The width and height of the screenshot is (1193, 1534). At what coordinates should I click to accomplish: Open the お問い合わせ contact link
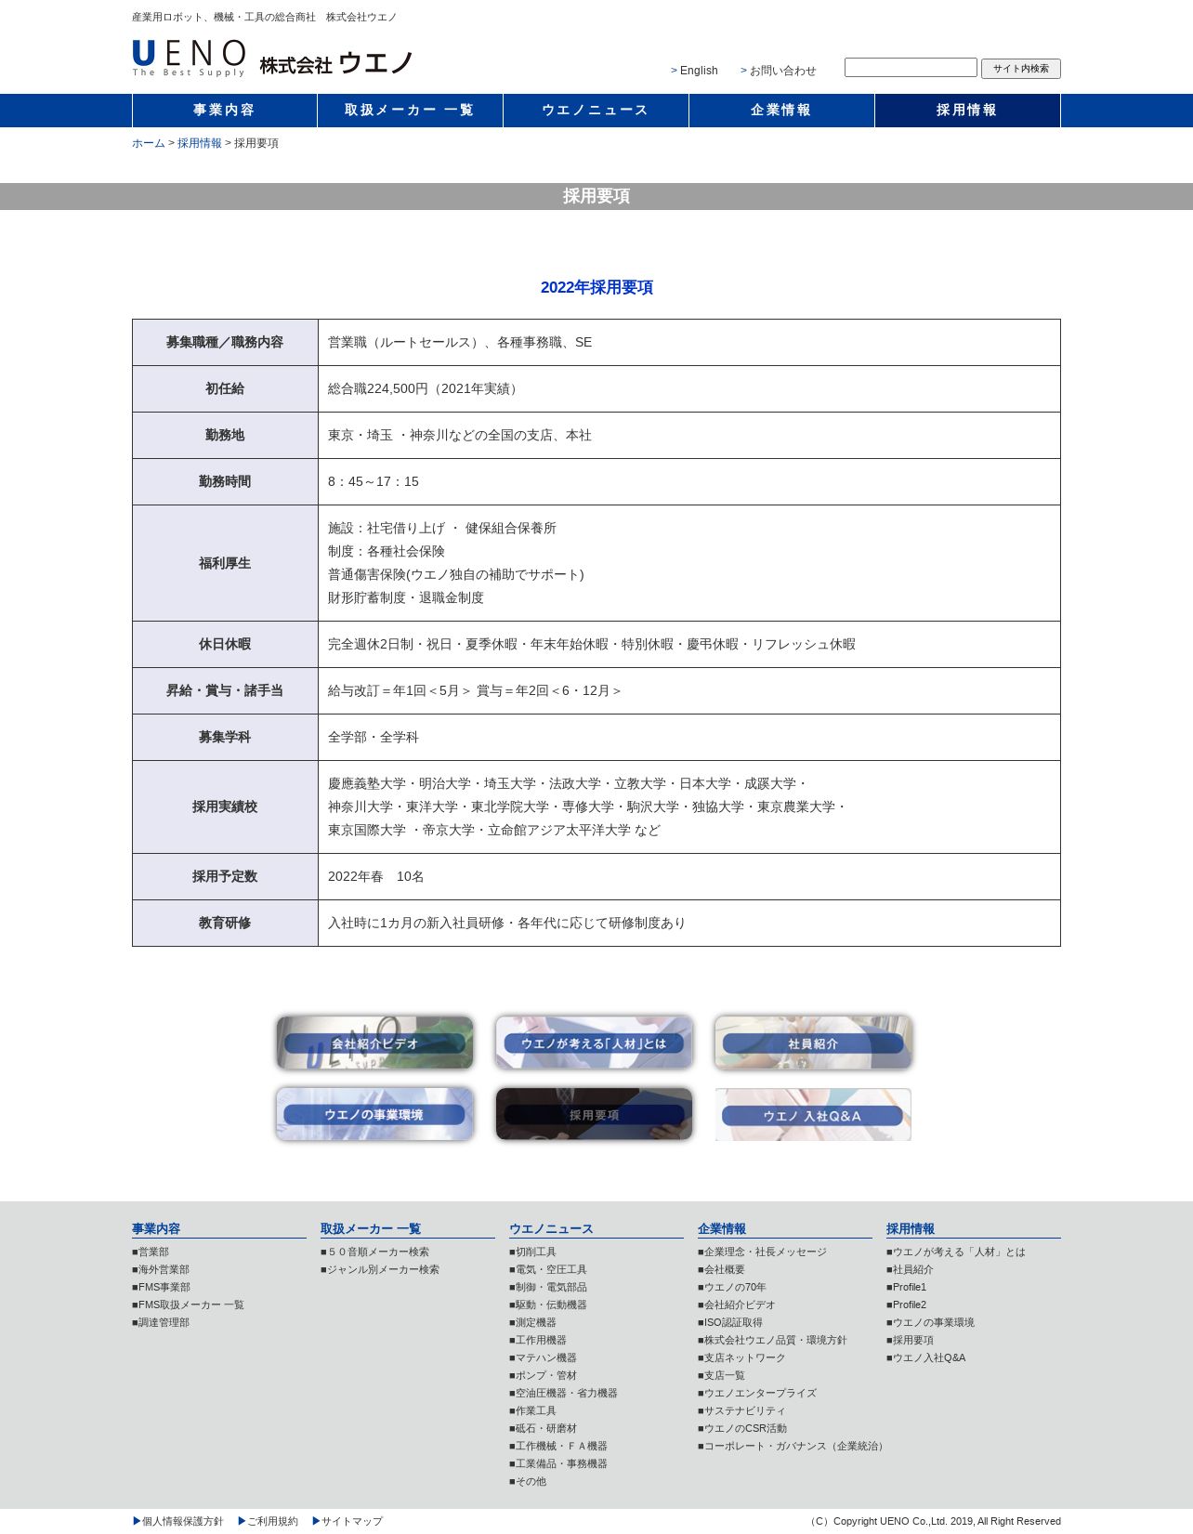782,71
